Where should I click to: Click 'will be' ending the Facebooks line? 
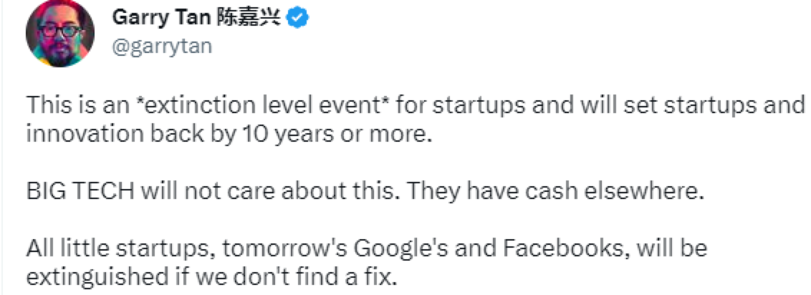[671, 248]
